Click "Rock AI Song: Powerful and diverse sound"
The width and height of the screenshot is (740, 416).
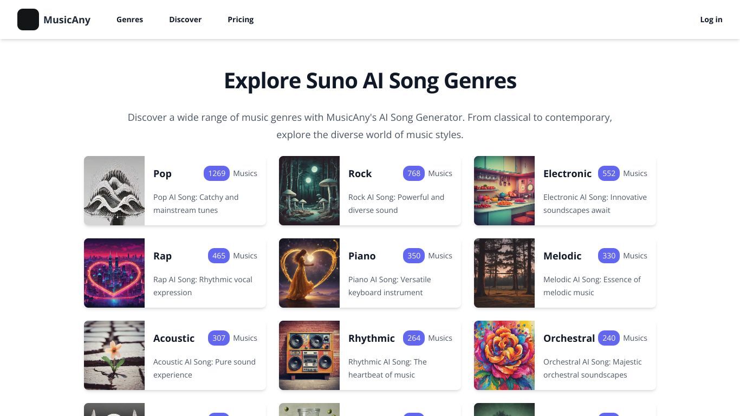point(396,204)
